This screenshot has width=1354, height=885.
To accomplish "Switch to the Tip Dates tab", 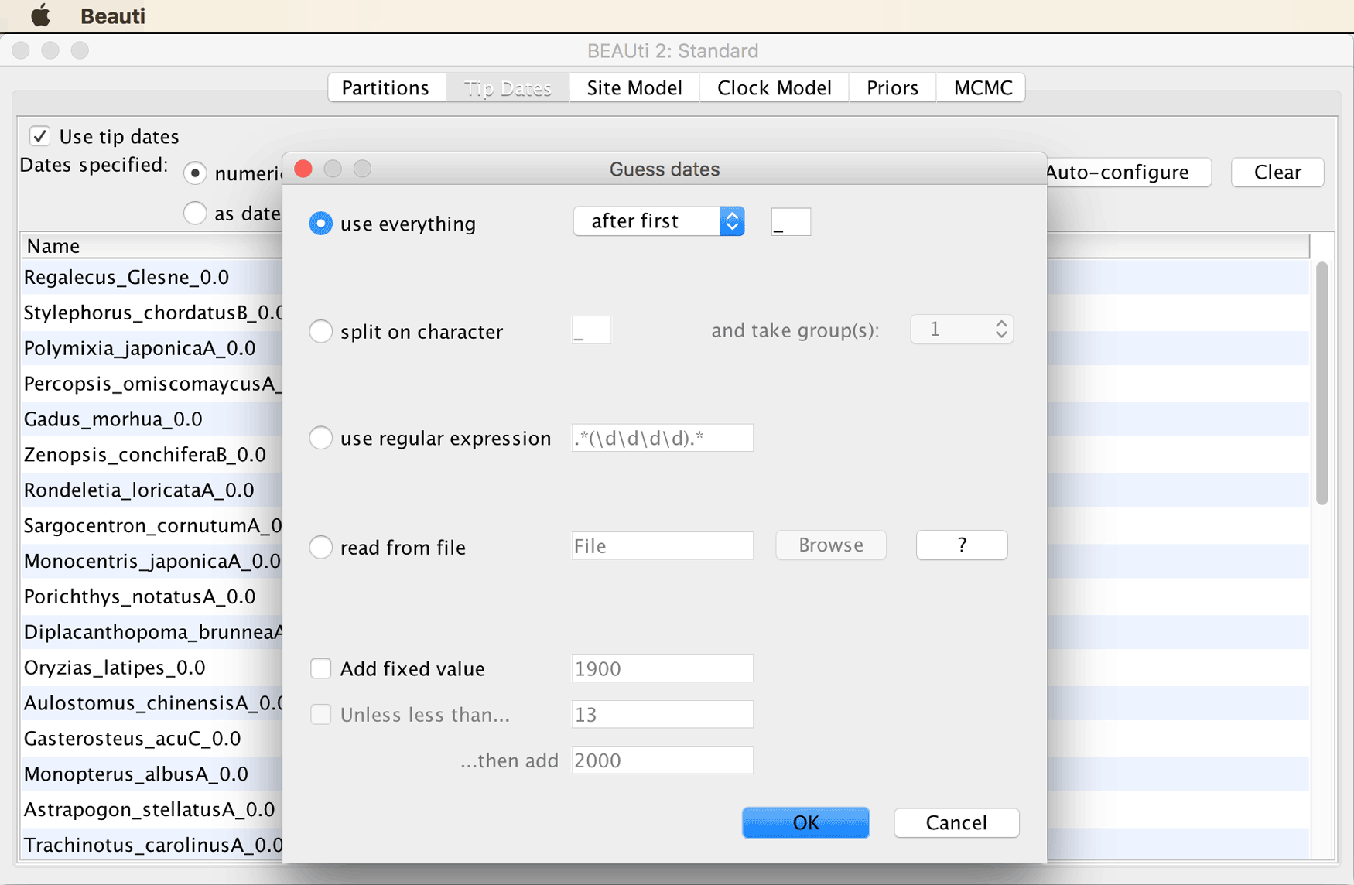I will coord(508,87).
